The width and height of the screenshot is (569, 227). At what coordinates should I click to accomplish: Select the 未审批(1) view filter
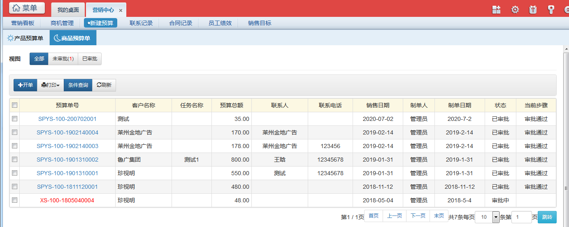[x=63, y=59]
